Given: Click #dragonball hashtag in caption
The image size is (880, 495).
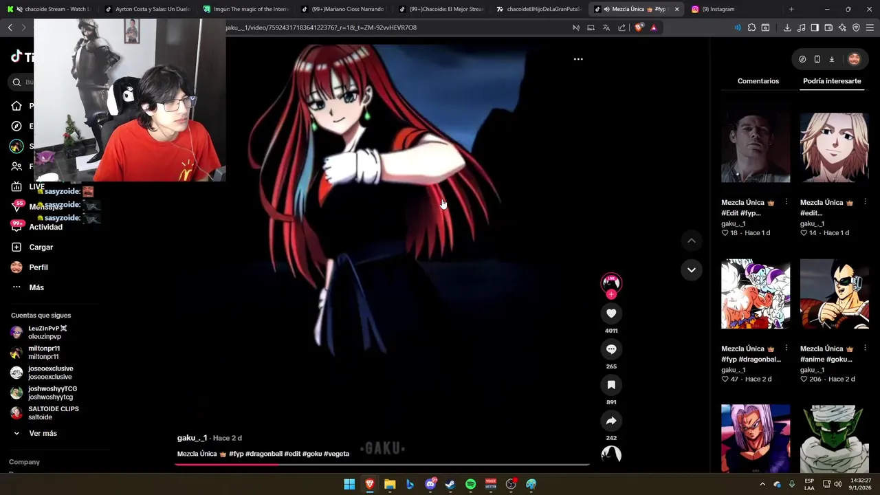Looking at the screenshot, I should [x=263, y=454].
